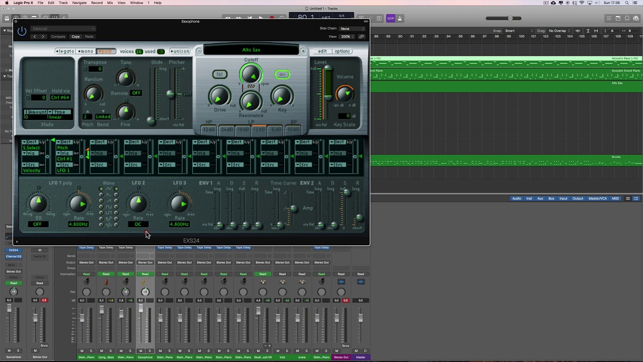Open the List Editors button
The height and width of the screenshot is (362, 643).
[609, 19]
